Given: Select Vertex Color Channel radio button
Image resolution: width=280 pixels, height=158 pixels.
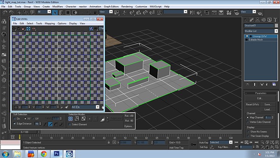Looking at the screenshot, I should (247, 122).
